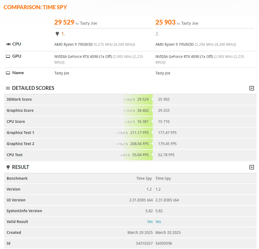259x249 pixels.
Task: Select CPU Test value 52.78 FPS
Action: point(166,155)
